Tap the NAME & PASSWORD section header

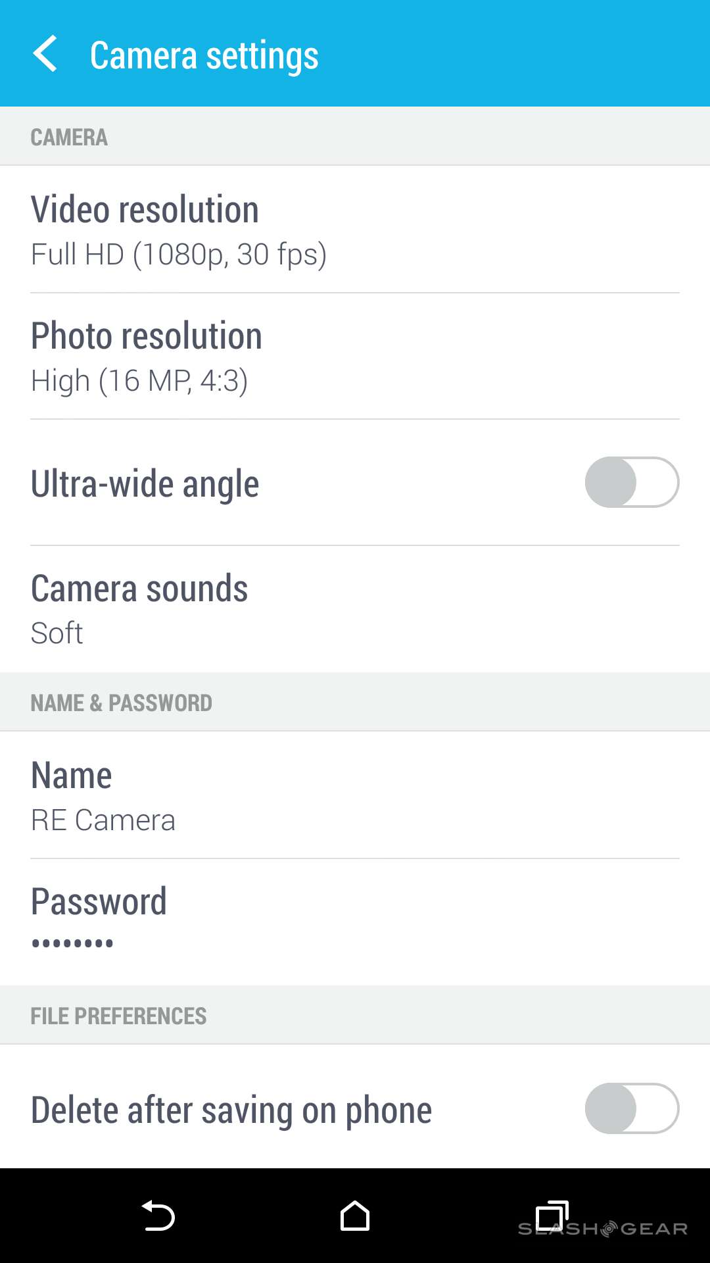pyautogui.click(x=122, y=703)
